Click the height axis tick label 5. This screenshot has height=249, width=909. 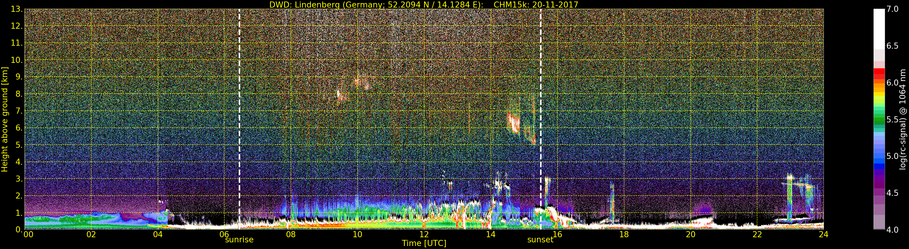(x=19, y=145)
